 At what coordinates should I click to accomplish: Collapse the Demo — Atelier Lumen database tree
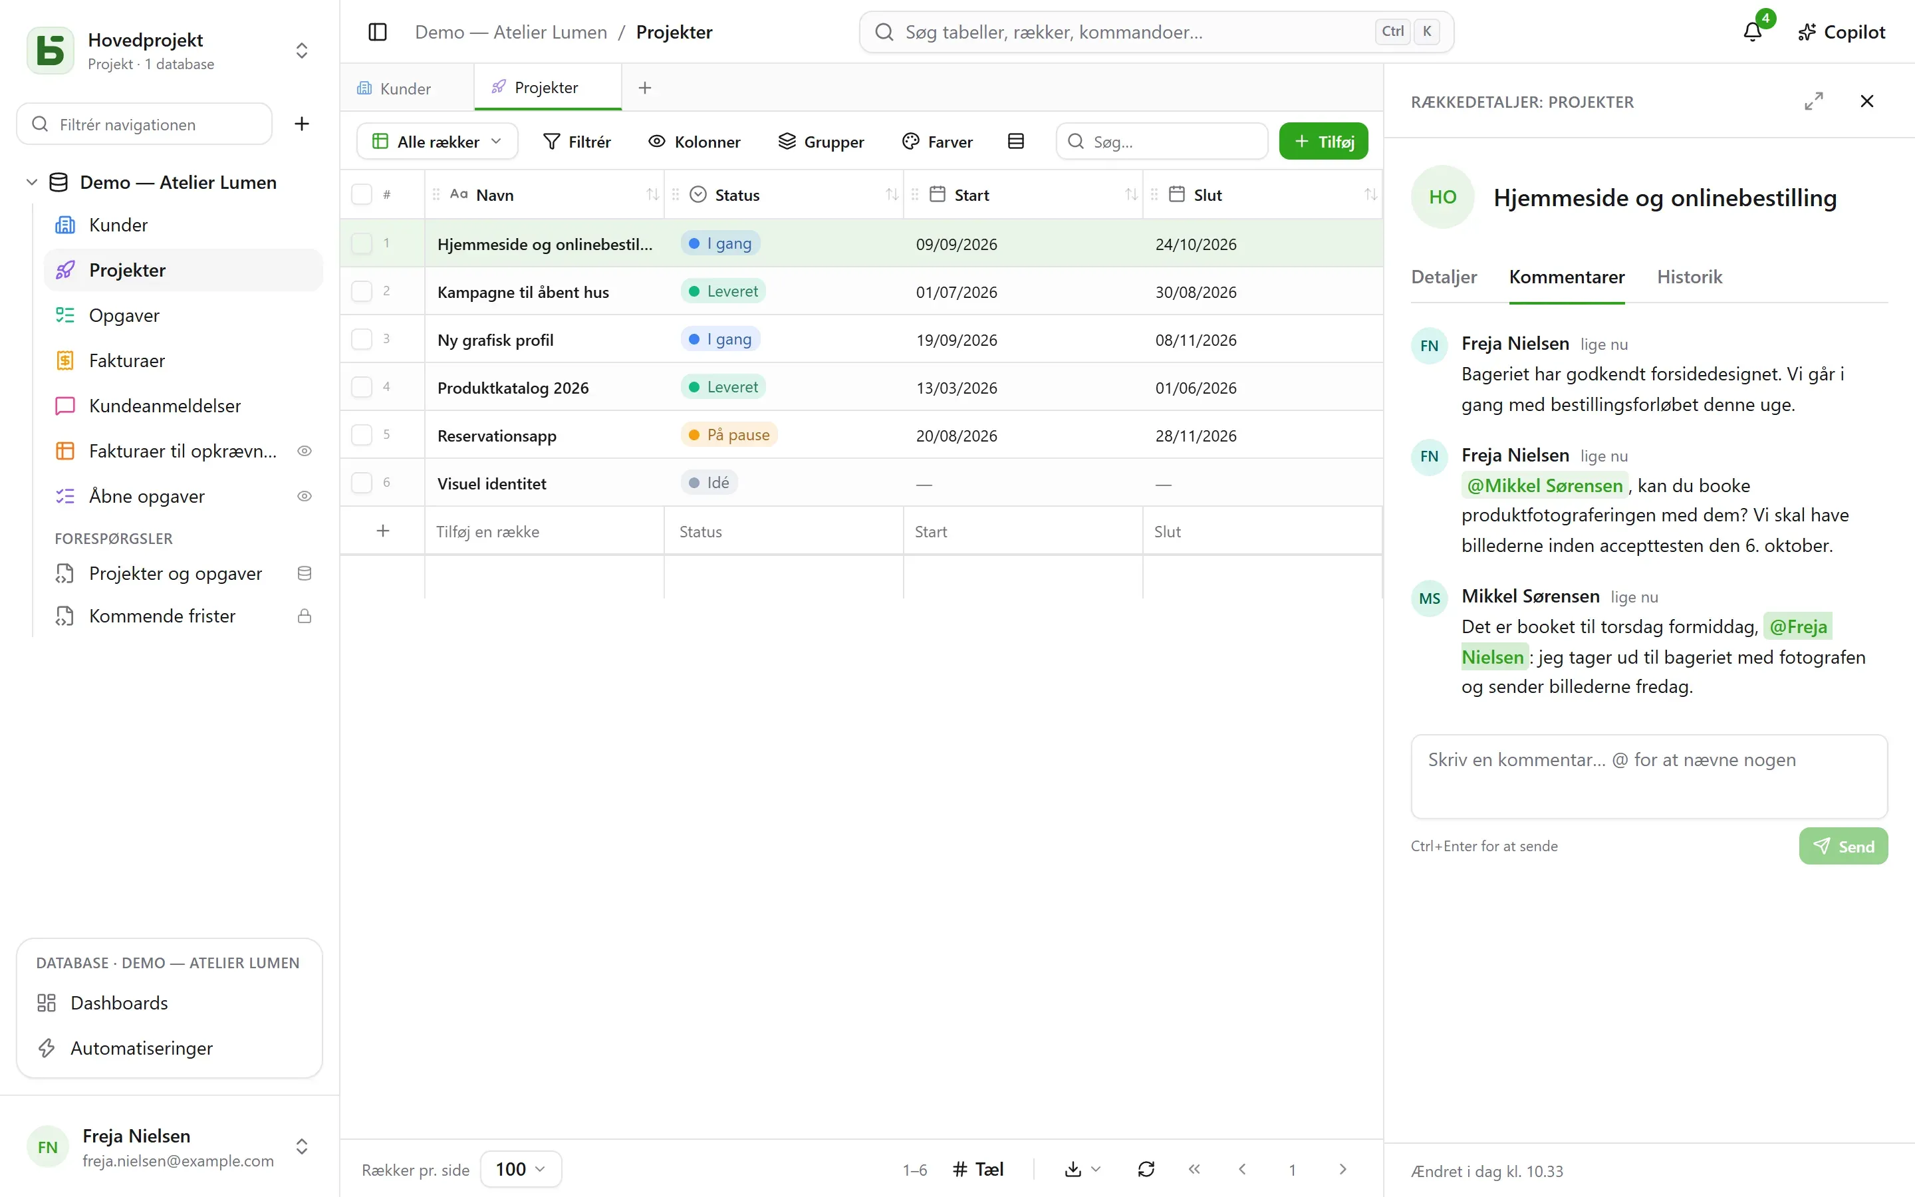click(x=32, y=182)
